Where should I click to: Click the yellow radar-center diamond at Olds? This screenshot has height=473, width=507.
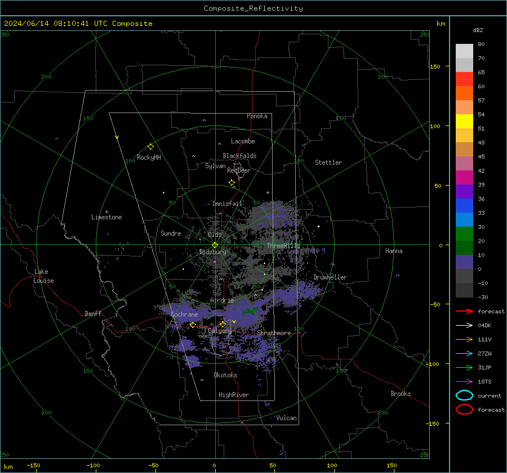tap(215, 245)
